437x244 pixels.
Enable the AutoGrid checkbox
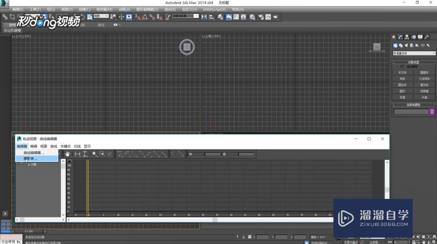(403, 67)
